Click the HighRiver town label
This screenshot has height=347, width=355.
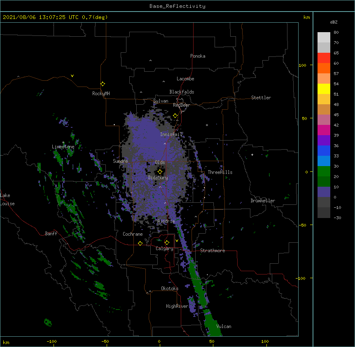[x=177, y=306]
